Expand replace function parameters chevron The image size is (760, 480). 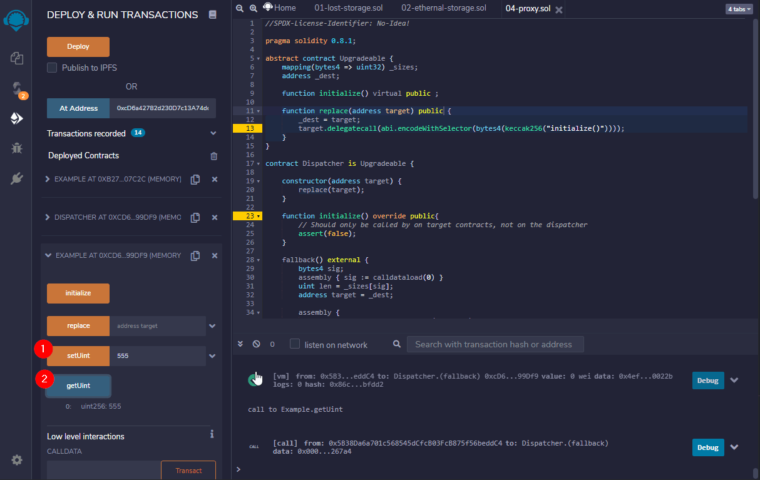point(213,326)
